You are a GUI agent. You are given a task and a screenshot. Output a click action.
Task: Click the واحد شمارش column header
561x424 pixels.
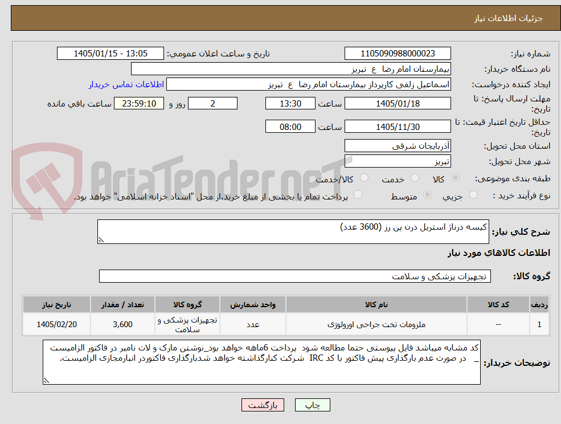point(253,305)
